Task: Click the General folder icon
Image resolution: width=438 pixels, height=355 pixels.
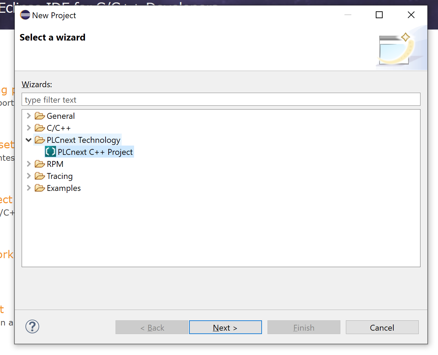Action: [40, 116]
